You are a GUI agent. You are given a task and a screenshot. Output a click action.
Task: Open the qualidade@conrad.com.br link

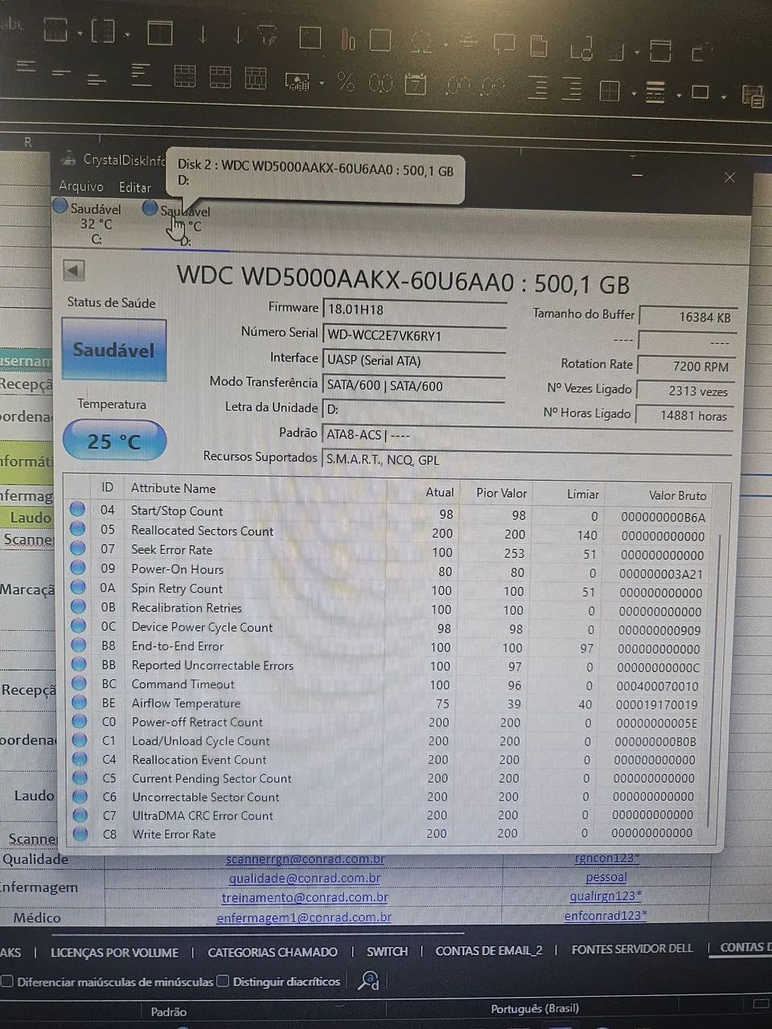click(x=305, y=879)
